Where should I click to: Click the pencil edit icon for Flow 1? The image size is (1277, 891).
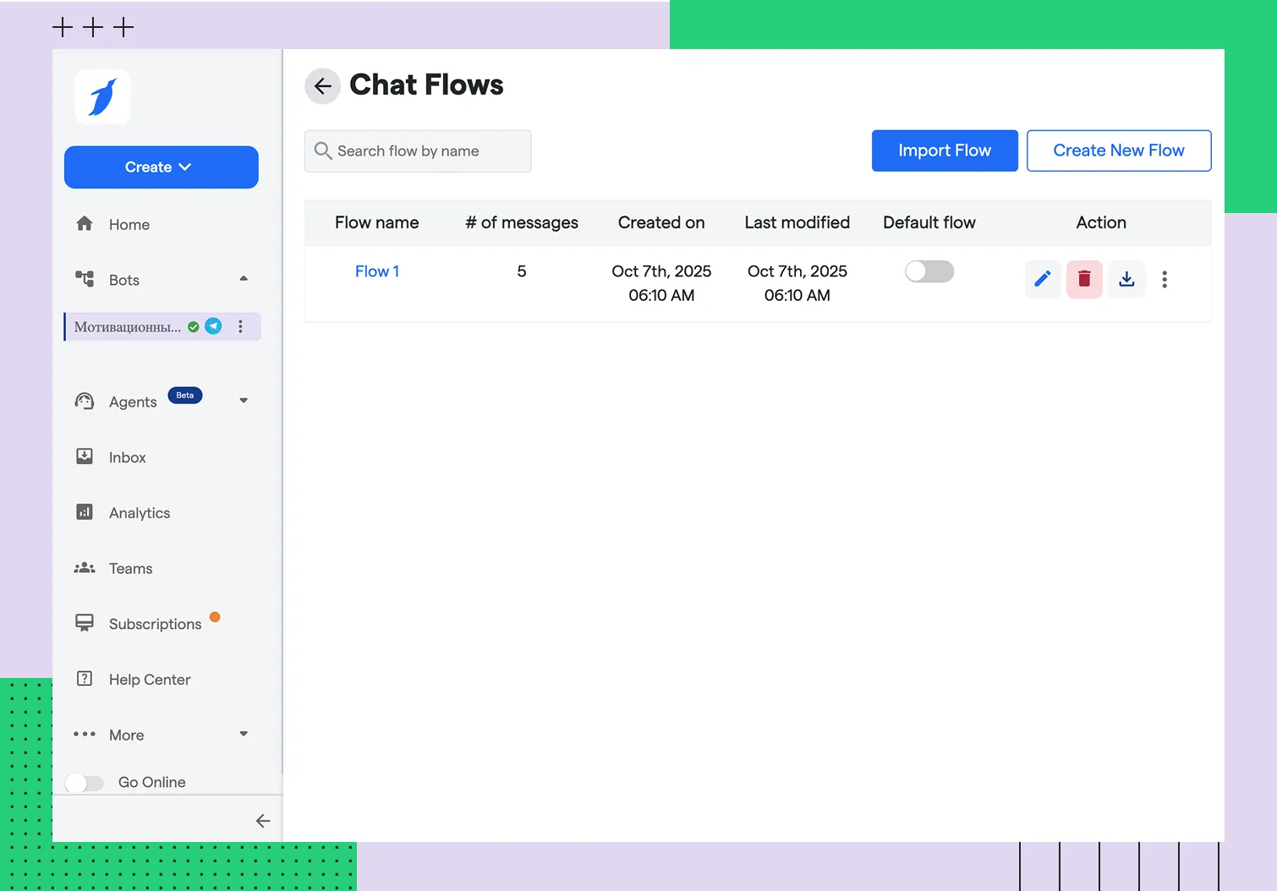click(x=1042, y=279)
